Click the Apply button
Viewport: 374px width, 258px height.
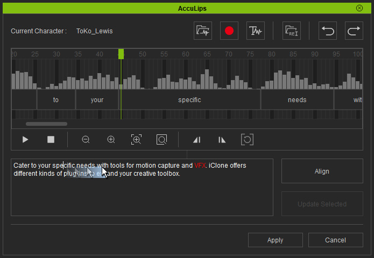coord(275,240)
